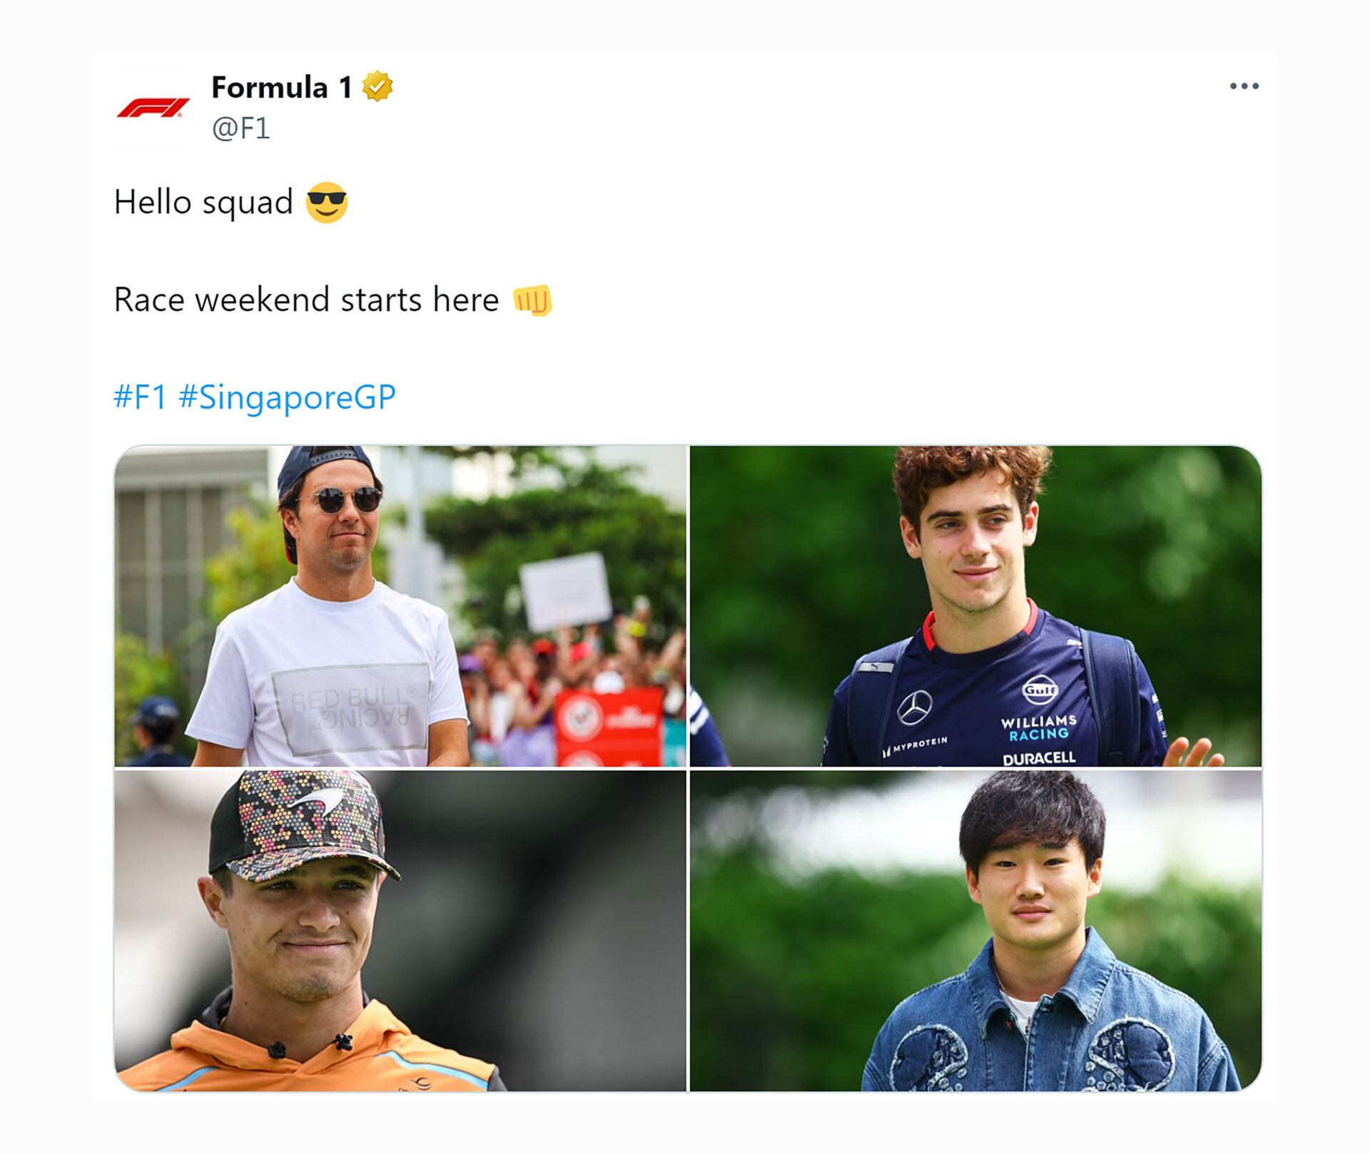The height and width of the screenshot is (1154, 1370).
Task: Open photo of man in denim jacket
Action: [975, 931]
